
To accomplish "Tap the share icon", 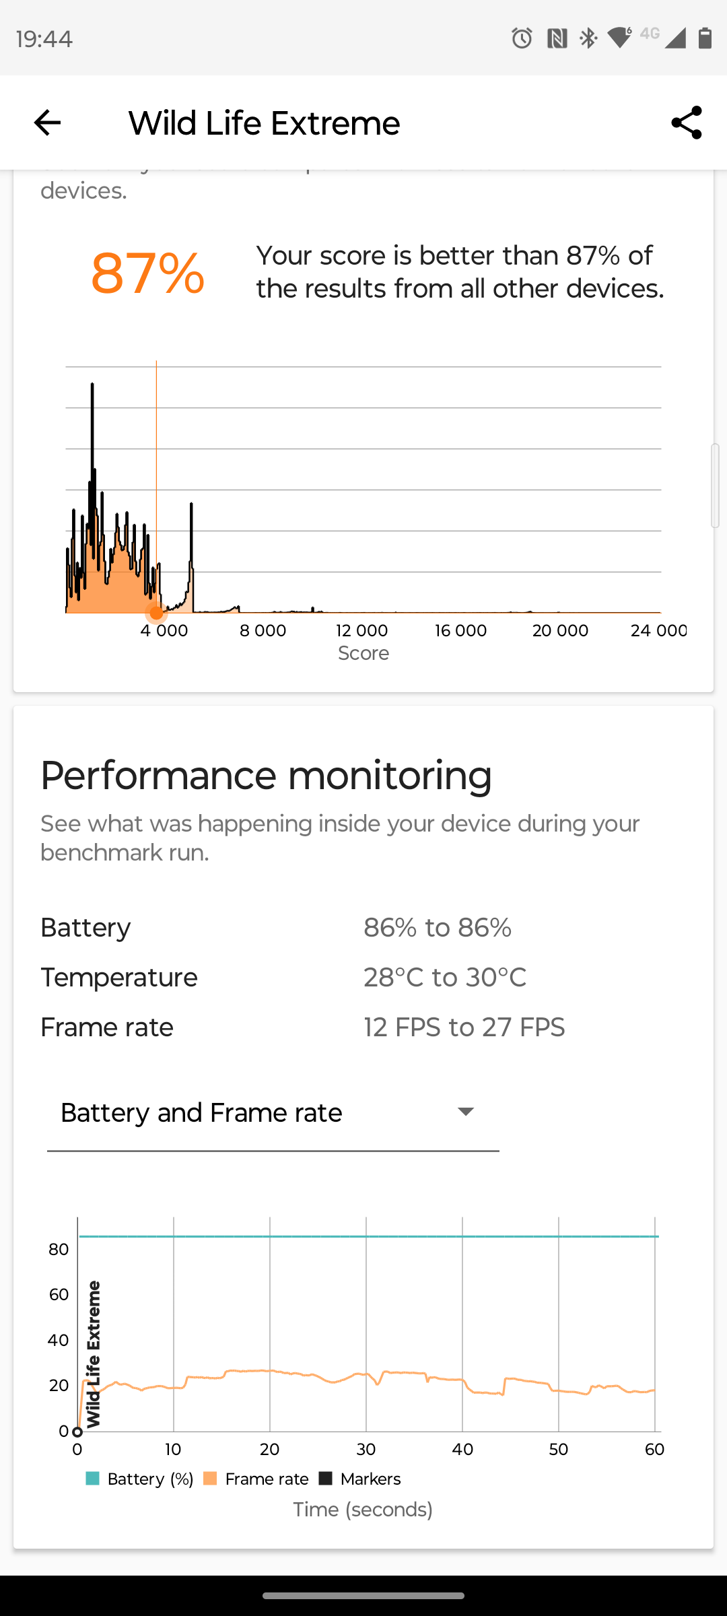I will [x=686, y=123].
